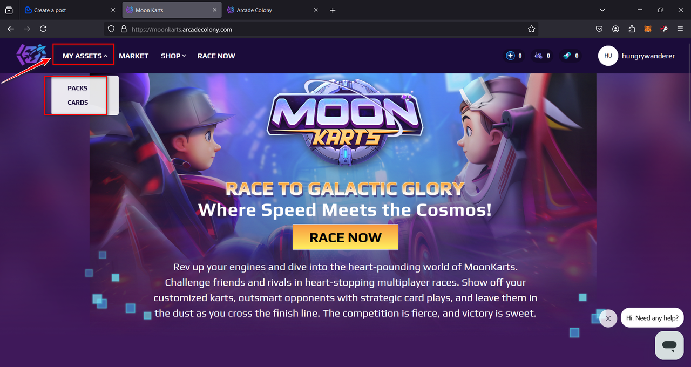Select CARDS from the assets menu
The width and height of the screenshot is (691, 367).
(78, 103)
